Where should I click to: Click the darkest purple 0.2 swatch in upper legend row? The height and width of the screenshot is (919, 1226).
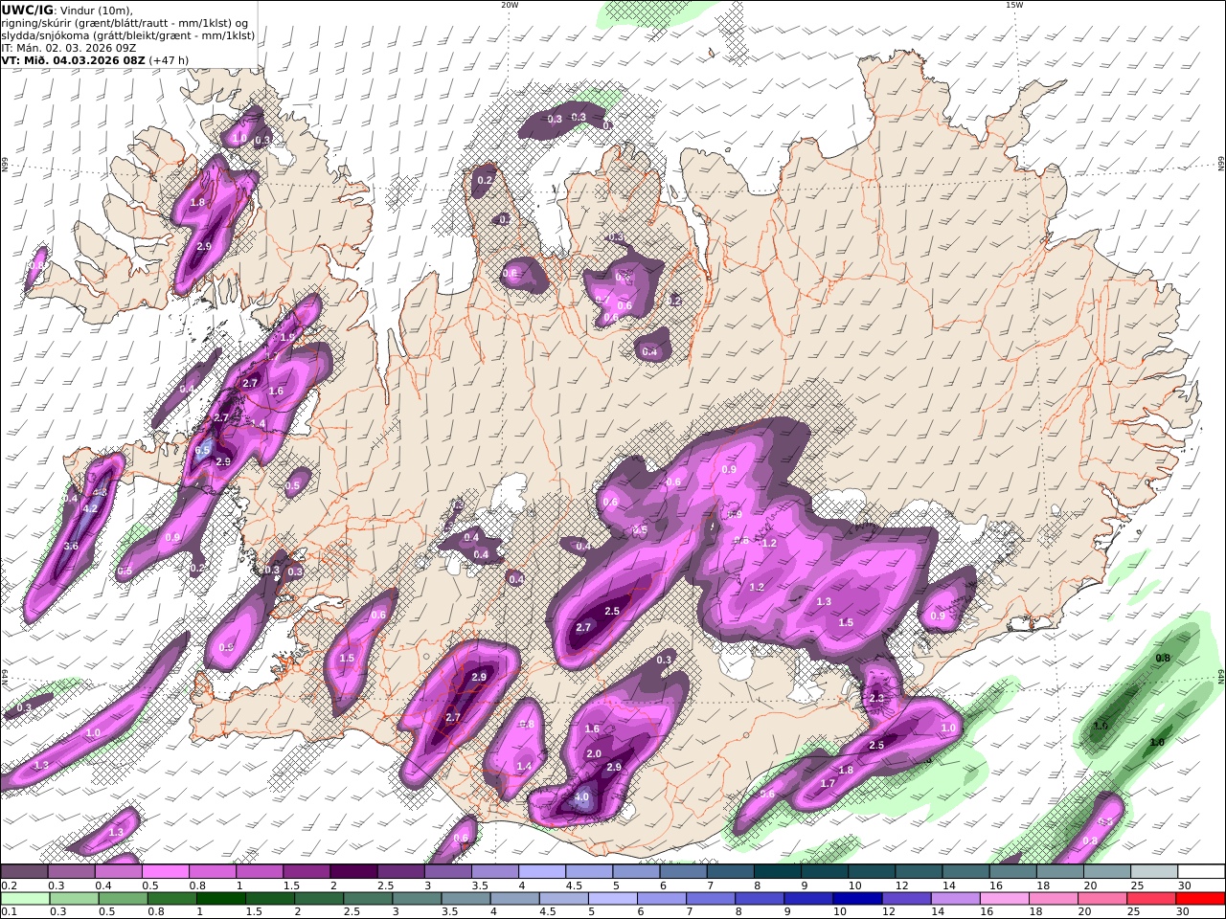point(25,871)
